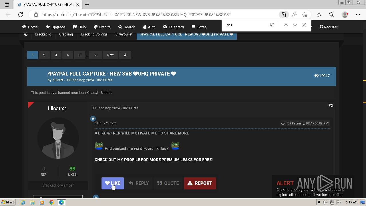Open Chrome from taskbar
This screenshot has width=366, height=206.
[x=51, y=202]
